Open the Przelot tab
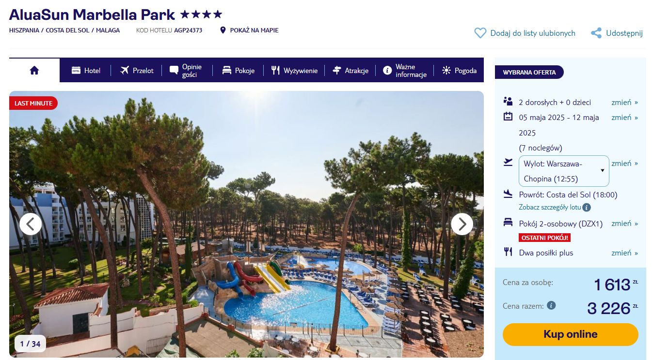The width and height of the screenshot is (653, 360). point(137,71)
